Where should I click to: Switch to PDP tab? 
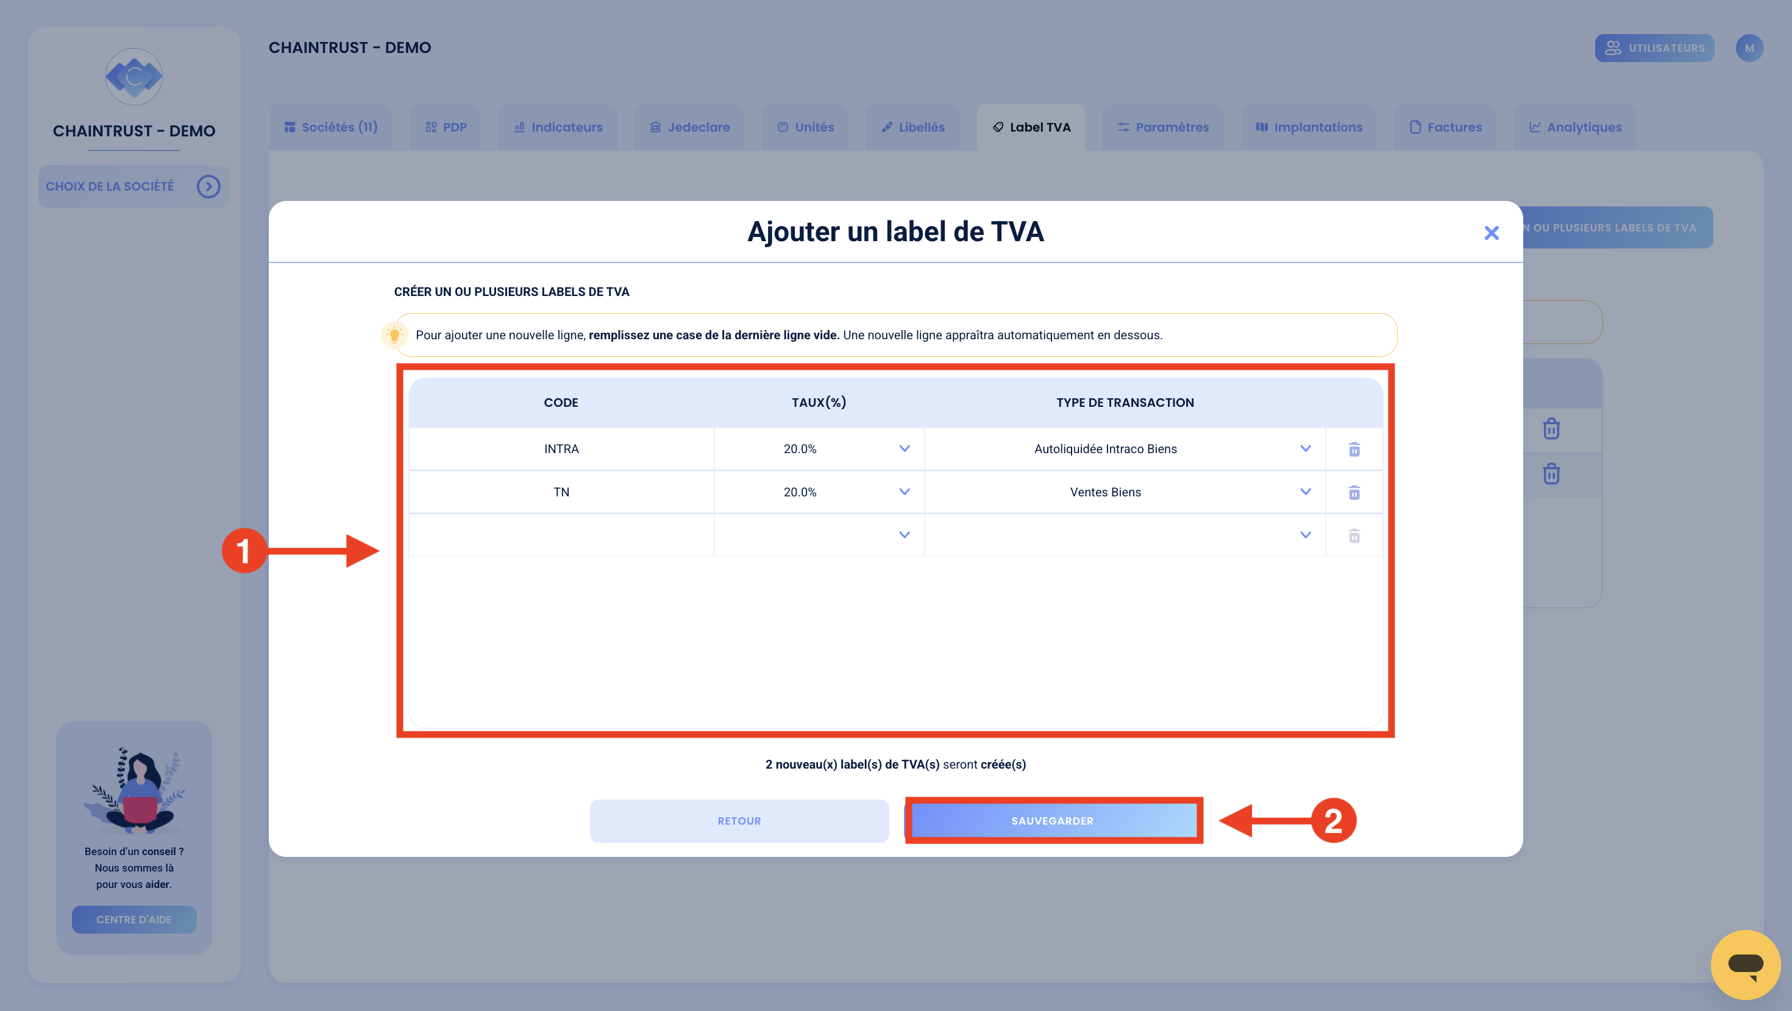[x=446, y=127]
